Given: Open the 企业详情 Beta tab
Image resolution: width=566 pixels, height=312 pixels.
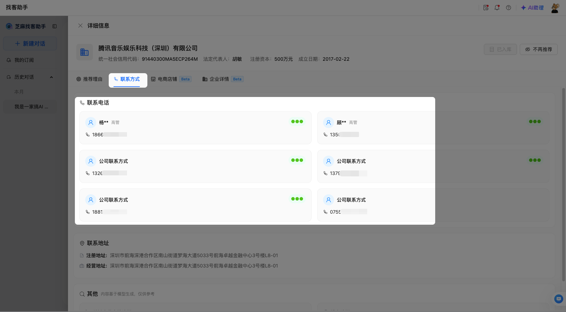Looking at the screenshot, I should click(223, 79).
